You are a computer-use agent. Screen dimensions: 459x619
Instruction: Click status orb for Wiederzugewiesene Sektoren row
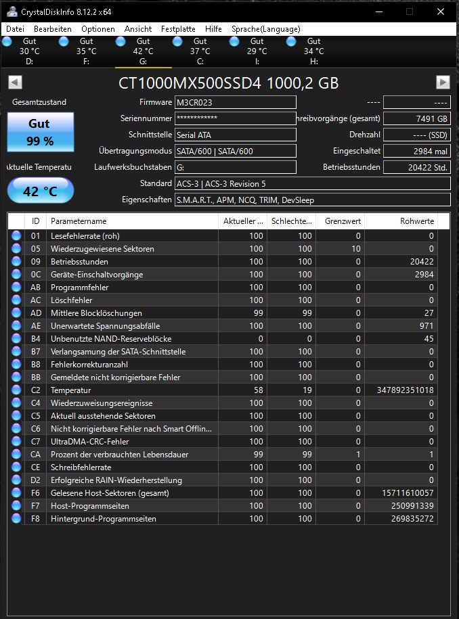pyautogui.click(x=16, y=249)
